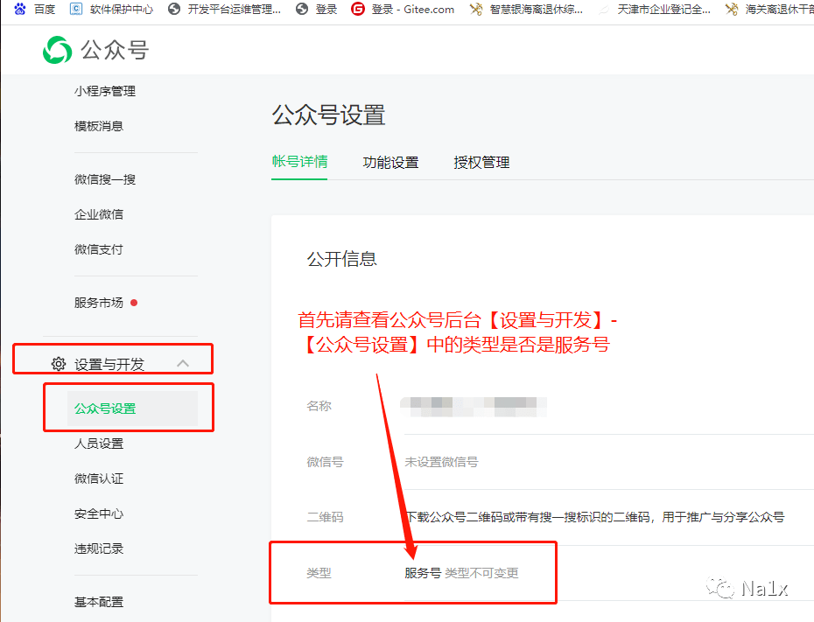Open 服务市场 with red dot
Image resolution: width=814 pixels, height=622 pixels.
pyautogui.click(x=99, y=303)
